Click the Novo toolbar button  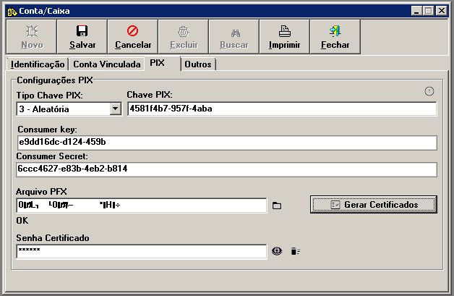(32, 37)
